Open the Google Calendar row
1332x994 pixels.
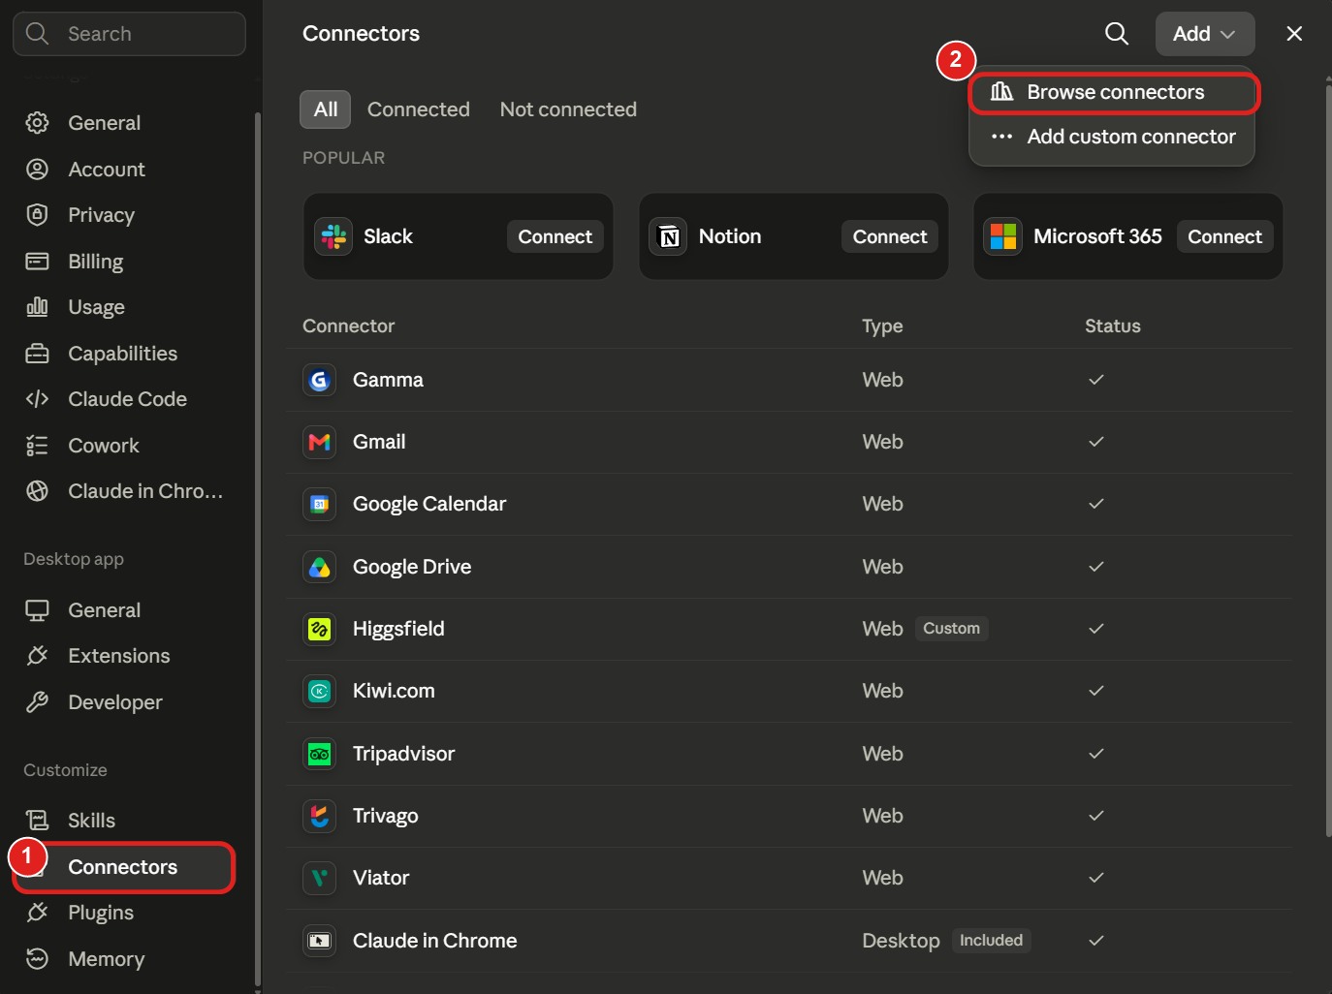coord(790,504)
